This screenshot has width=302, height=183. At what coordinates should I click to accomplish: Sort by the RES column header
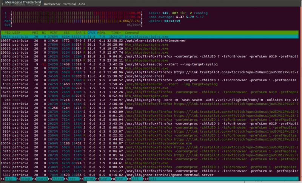(x=66, y=33)
